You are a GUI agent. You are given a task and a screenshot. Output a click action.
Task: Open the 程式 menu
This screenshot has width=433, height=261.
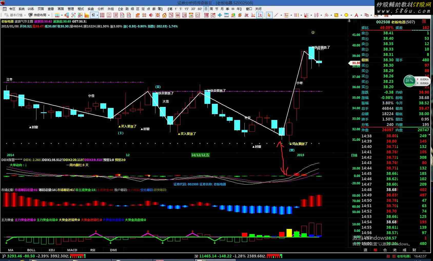pyautogui.click(x=81, y=9)
